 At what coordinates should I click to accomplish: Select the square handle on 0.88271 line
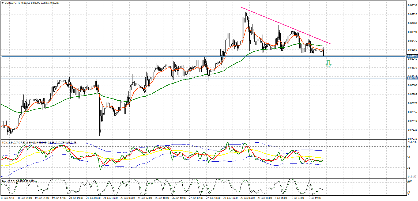2,56
